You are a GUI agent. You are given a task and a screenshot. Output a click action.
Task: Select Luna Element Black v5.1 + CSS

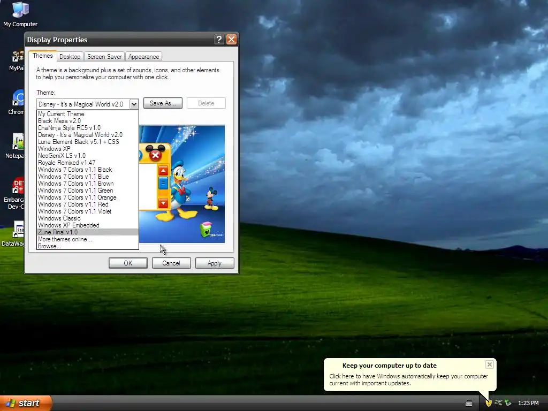(88, 142)
